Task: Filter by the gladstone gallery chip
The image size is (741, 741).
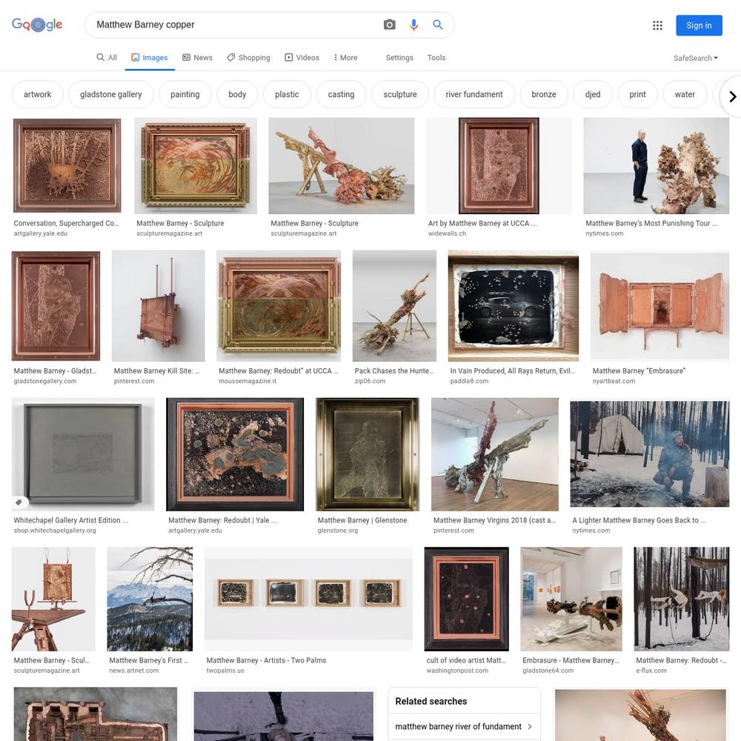Action: coord(111,95)
